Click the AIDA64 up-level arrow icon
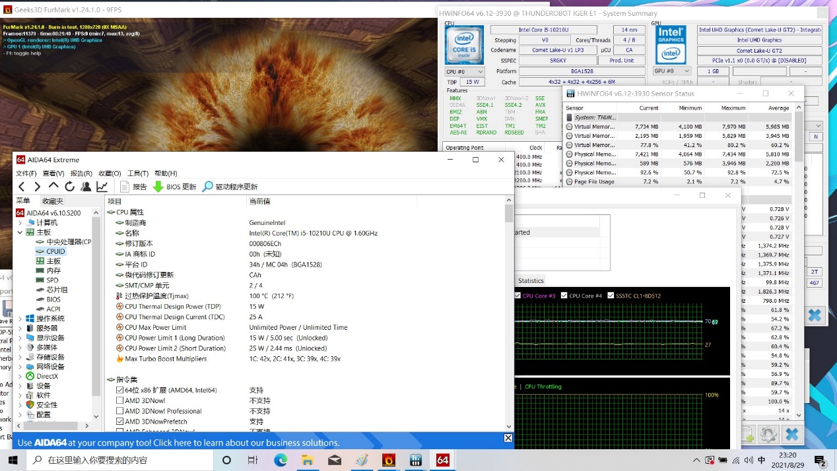The image size is (837, 471). (53, 187)
